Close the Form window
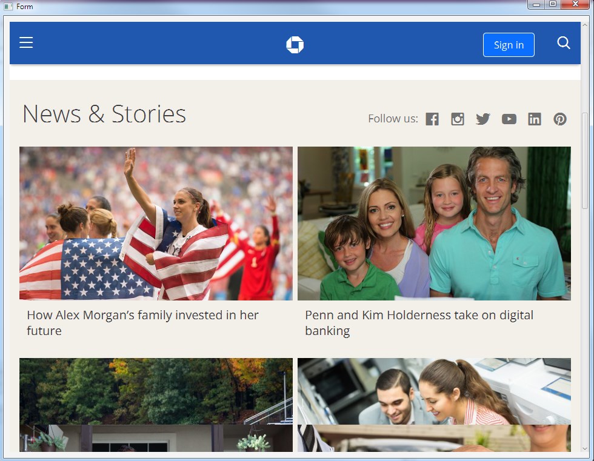Image resolution: width=594 pixels, height=461 pixels. [575, 4]
